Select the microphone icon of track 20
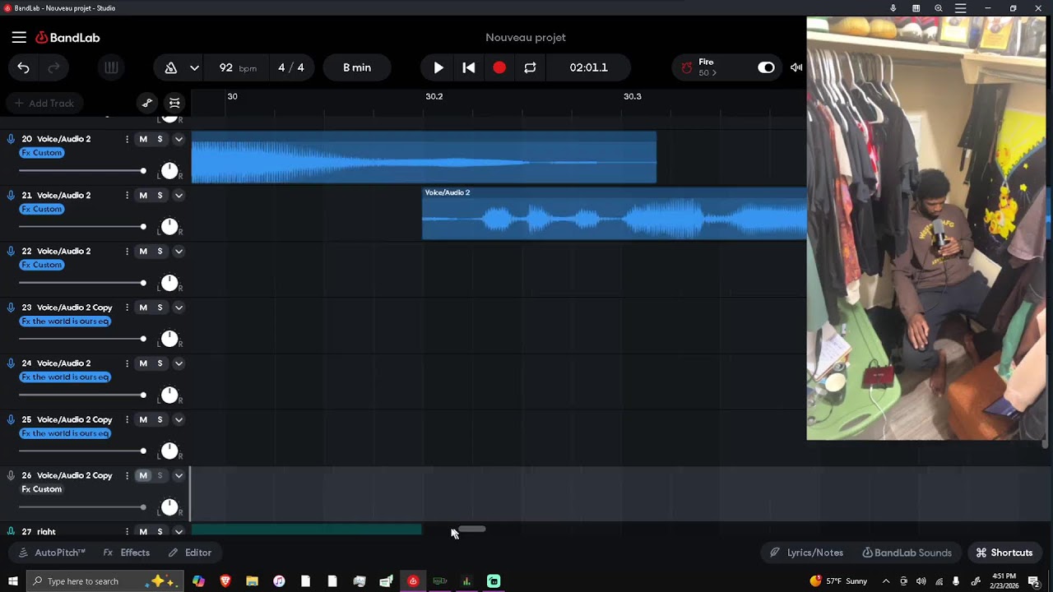The height and width of the screenshot is (592, 1053). (x=11, y=139)
